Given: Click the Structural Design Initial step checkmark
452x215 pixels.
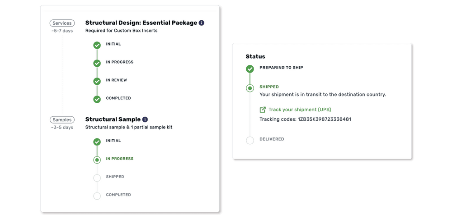Looking at the screenshot, I should pyautogui.click(x=97, y=45).
